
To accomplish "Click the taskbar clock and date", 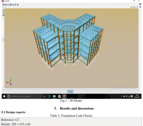I will tap(137, 96).
